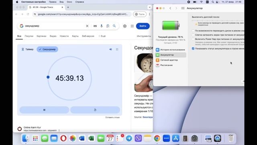The width and height of the screenshot is (257, 145).
Task: Expand the Ещё more-filters menu
Action: 102,36
